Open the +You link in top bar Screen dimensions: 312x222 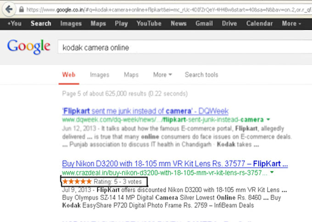14,23
